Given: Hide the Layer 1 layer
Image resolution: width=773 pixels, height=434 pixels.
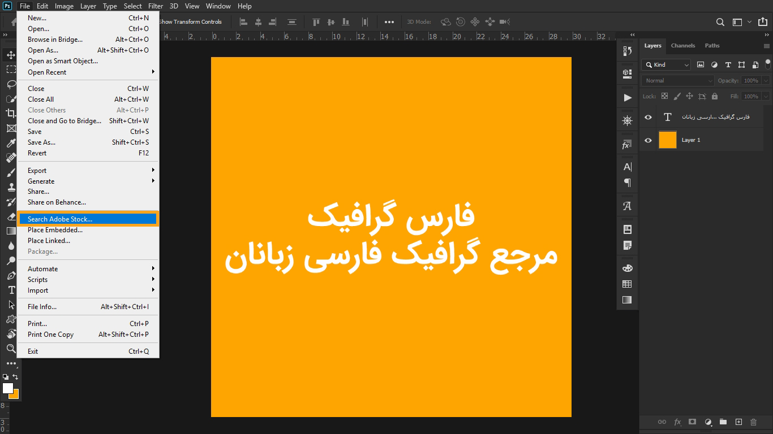Looking at the screenshot, I should (648, 140).
